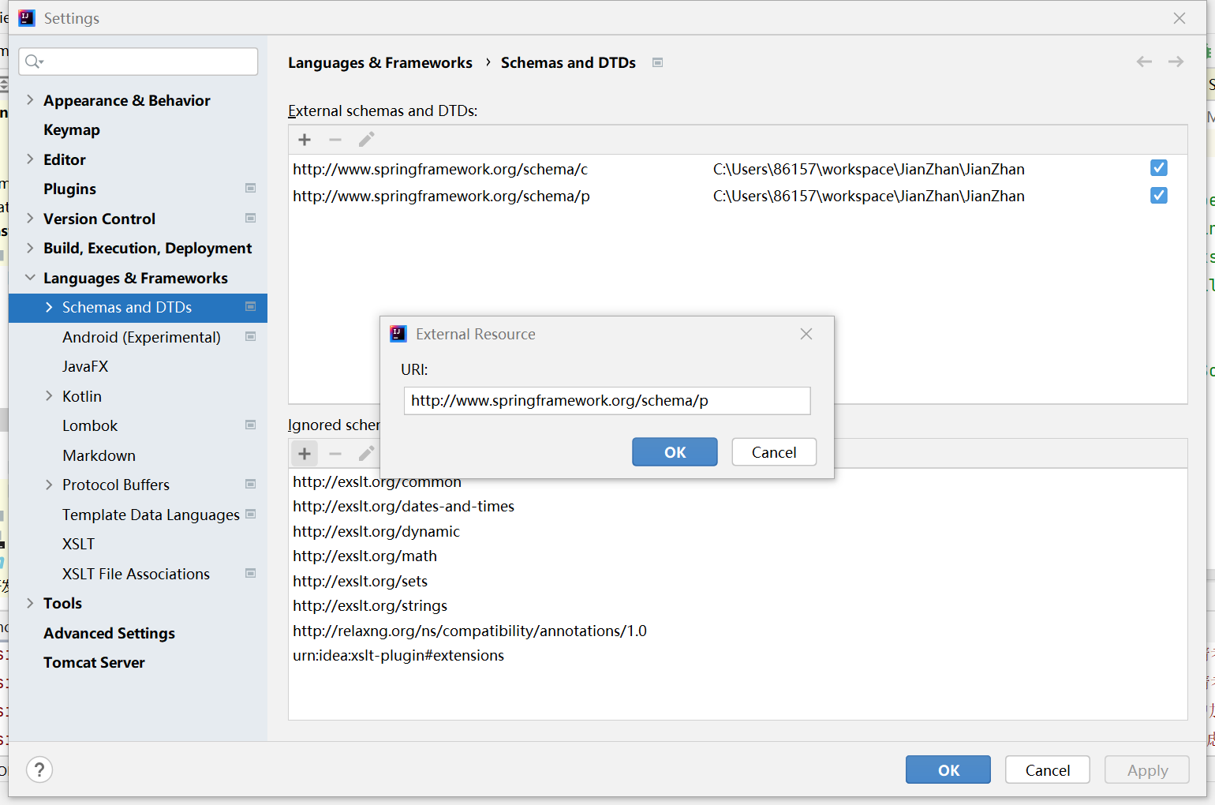
Task: Collapse the Languages & Frameworks section
Action: pyautogui.click(x=29, y=278)
